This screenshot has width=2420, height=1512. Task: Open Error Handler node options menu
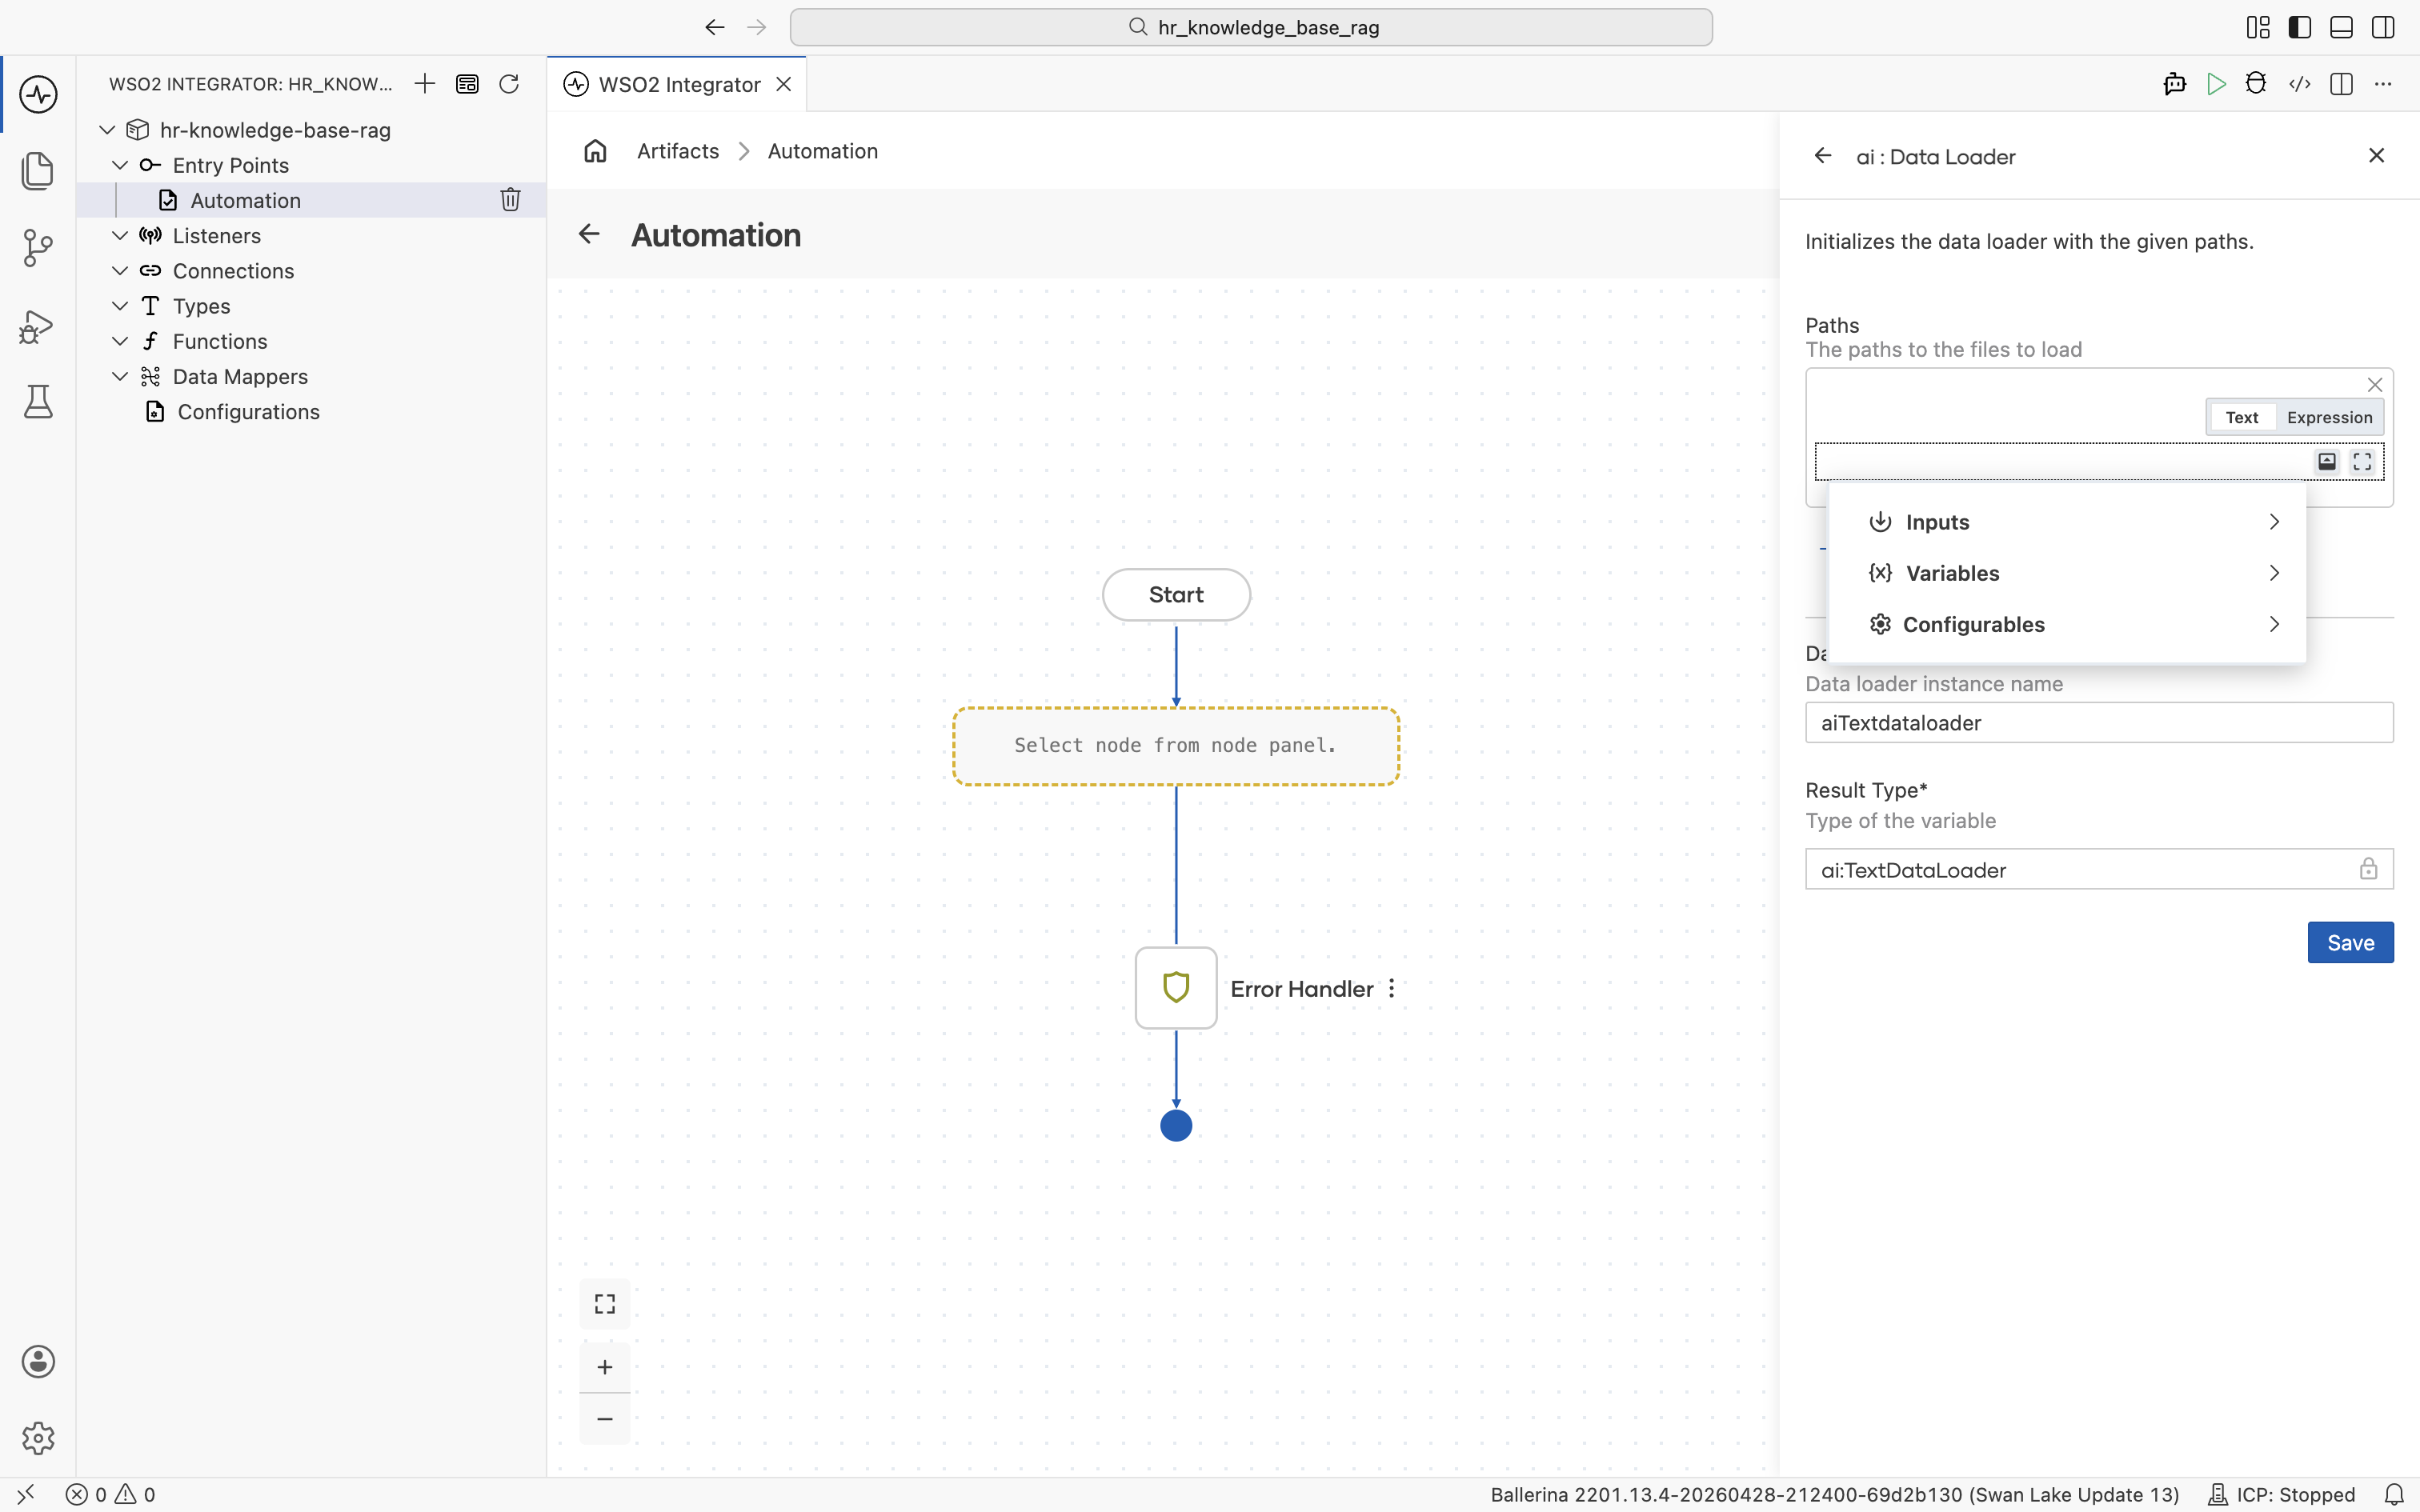point(1391,988)
